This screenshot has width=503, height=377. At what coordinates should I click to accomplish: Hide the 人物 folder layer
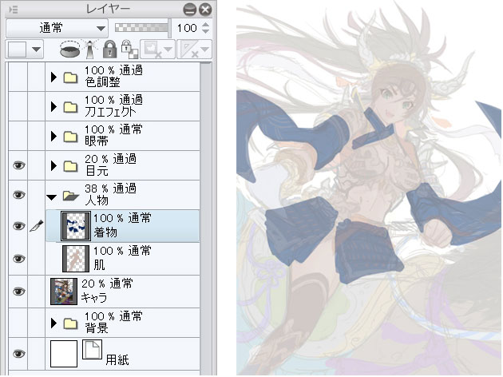(18, 195)
